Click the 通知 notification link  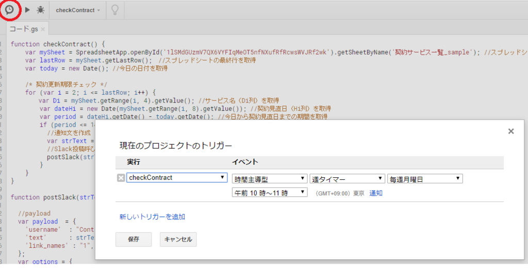coord(376,193)
